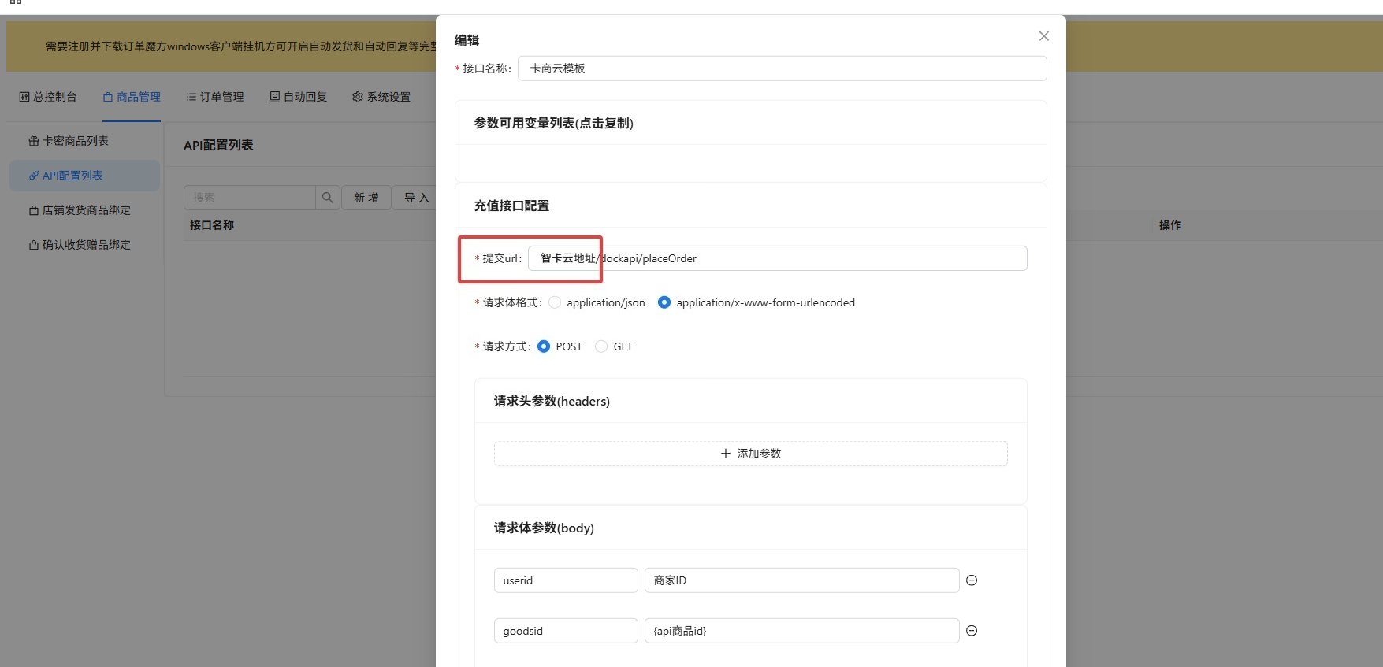Screen dimensions: 1383x667
Task: Open 总控制台 dashboard tab
Action: coord(48,97)
